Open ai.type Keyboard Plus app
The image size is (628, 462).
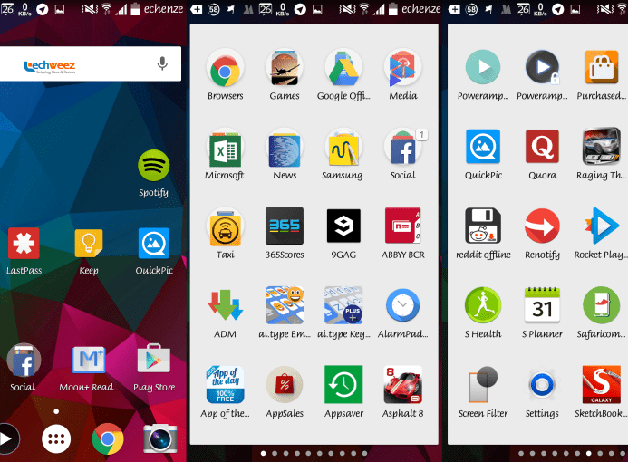pos(343,304)
